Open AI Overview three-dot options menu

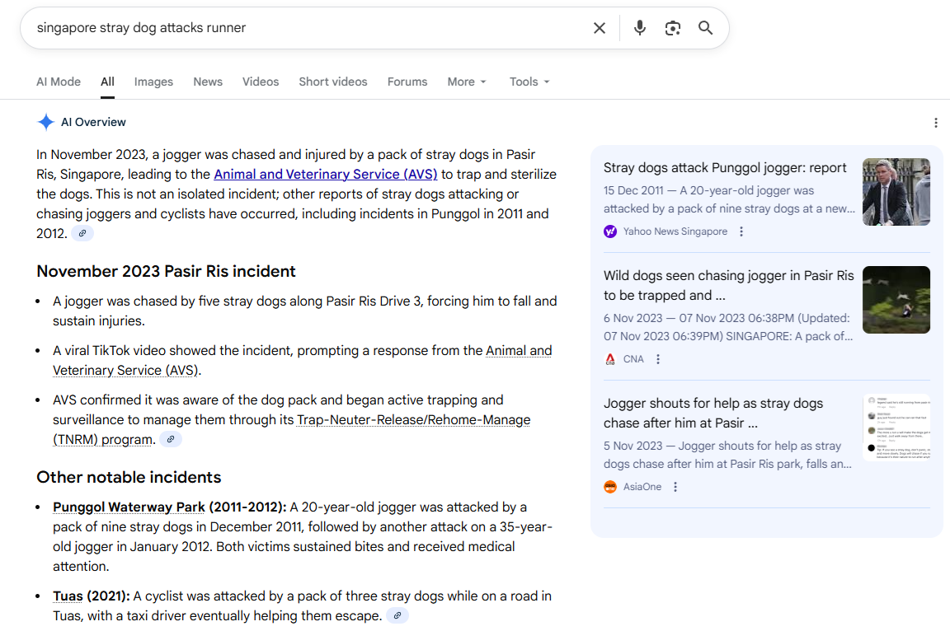click(x=935, y=123)
